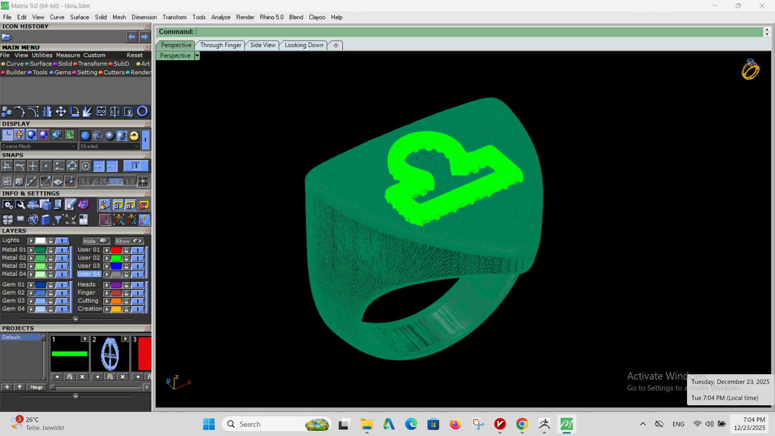This screenshot has width=775, height=436.
Task: Open the Transform menu
Action: [x=174, y=17]
